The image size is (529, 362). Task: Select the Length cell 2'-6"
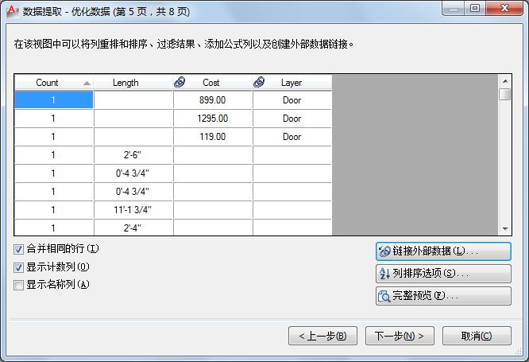click(x=133, y=155)
